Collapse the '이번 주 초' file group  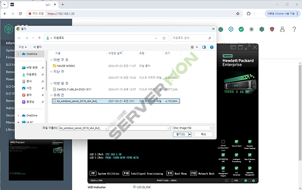(x=51, y=60)
